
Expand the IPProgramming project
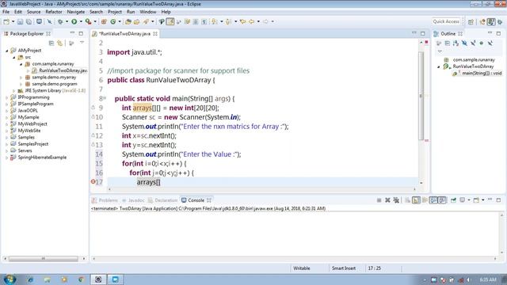pyautogui.click(x=7, y=97)
